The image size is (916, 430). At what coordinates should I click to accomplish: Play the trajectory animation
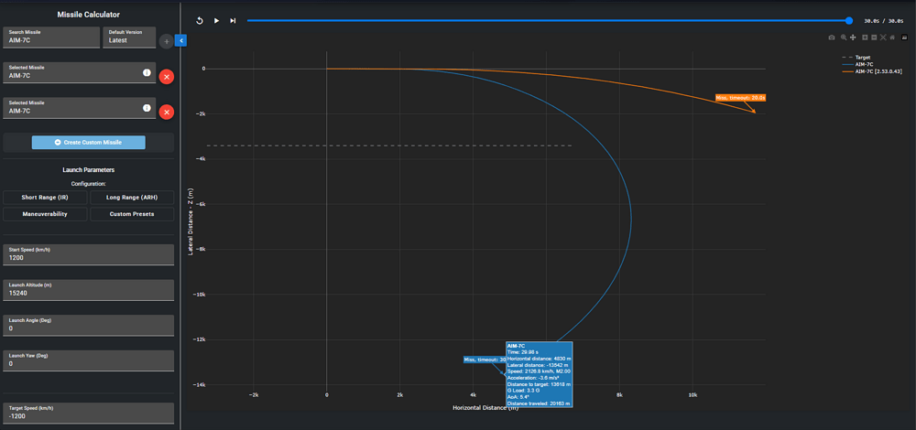click(x=216, y=20)
